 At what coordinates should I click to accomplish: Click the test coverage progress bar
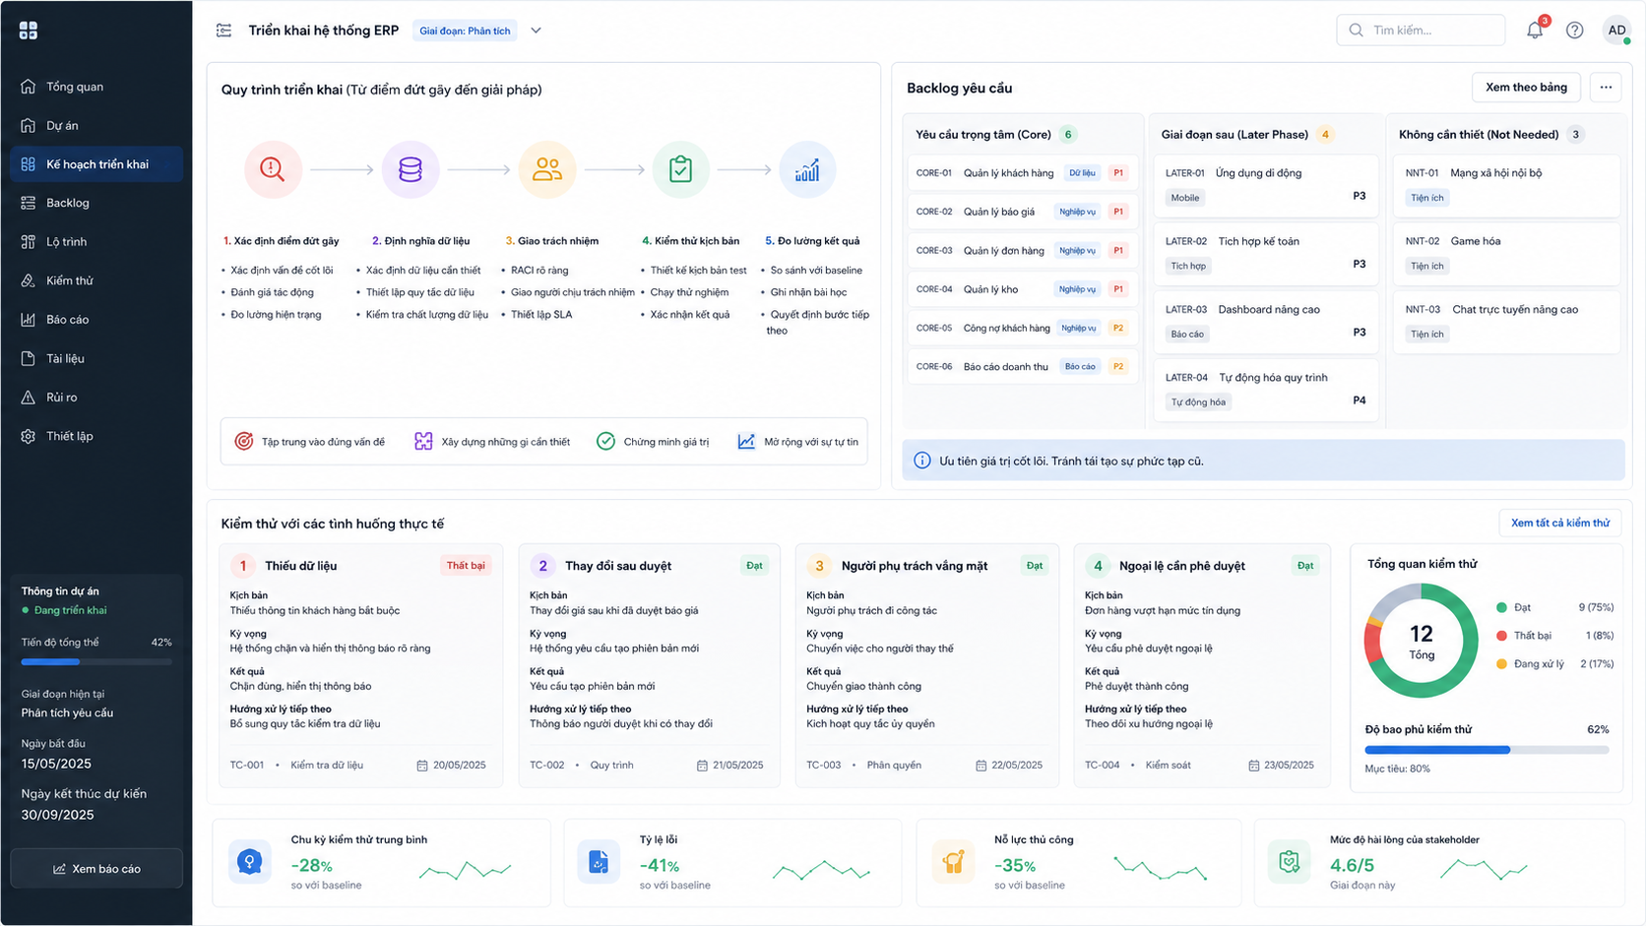pos(1487,750)
